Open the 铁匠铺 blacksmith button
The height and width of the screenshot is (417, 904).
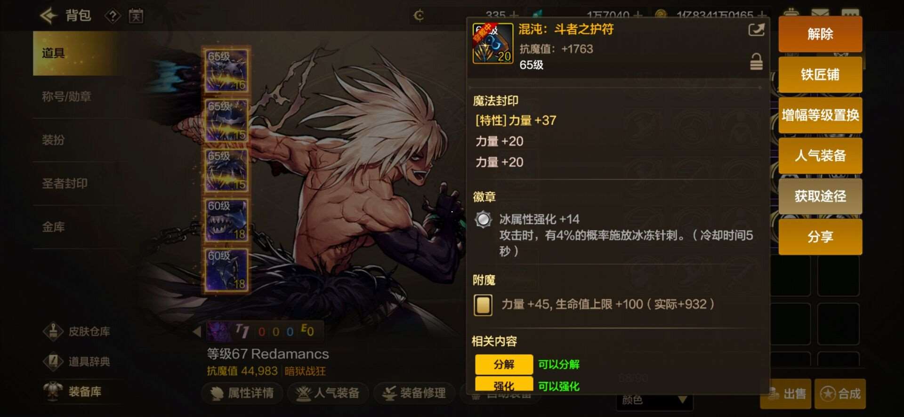coord(820,74)
